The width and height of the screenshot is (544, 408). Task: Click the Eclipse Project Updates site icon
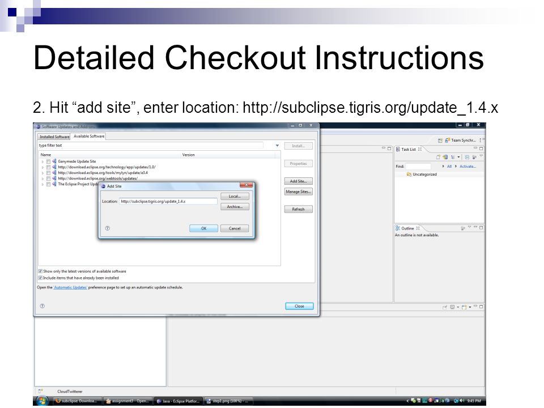click(x=54, y=184)
